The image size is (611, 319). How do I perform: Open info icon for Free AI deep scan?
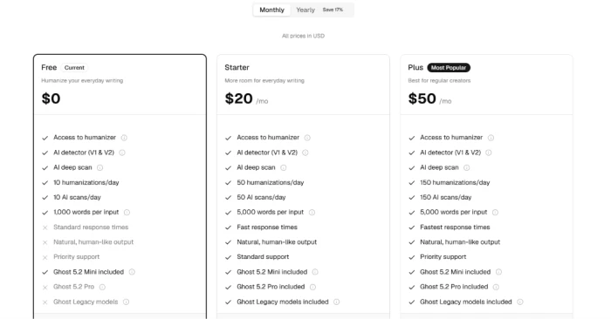pyautogui.click(x=100, y=167)
